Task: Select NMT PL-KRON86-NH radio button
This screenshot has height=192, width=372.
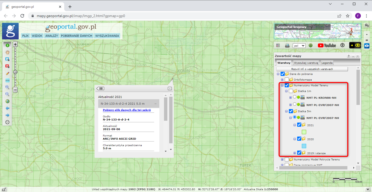Action: point(295,97)
